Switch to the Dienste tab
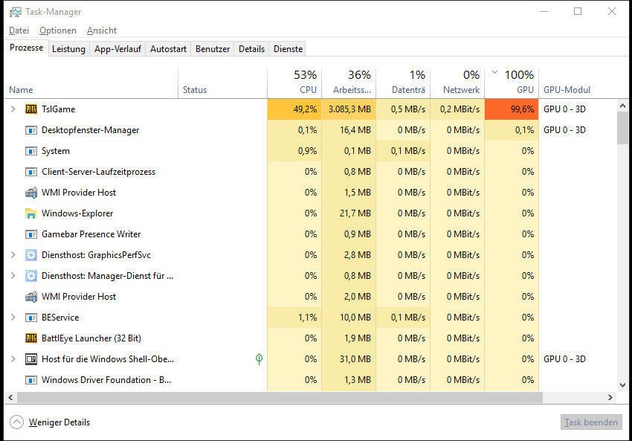632x441 pixels. (288, 49)
